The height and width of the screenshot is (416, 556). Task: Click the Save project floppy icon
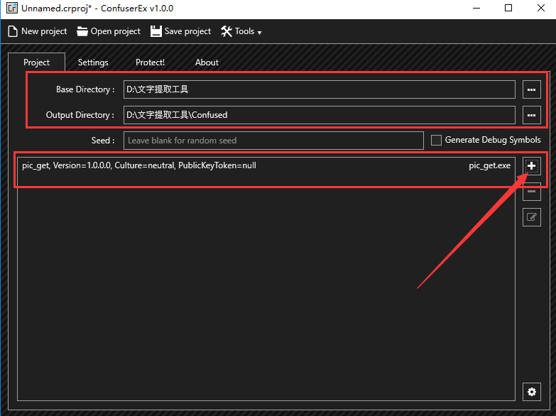pos(156,31)
